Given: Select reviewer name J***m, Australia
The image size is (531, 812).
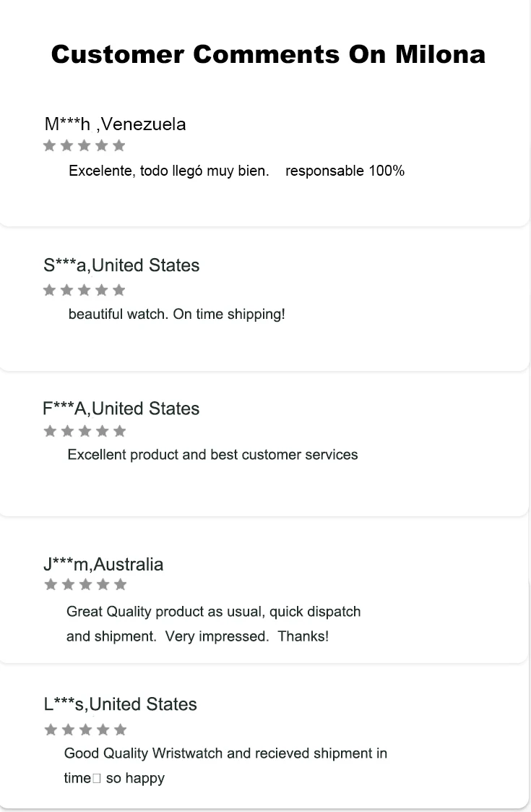Looking at the screenshot, I should pos(103,564).
